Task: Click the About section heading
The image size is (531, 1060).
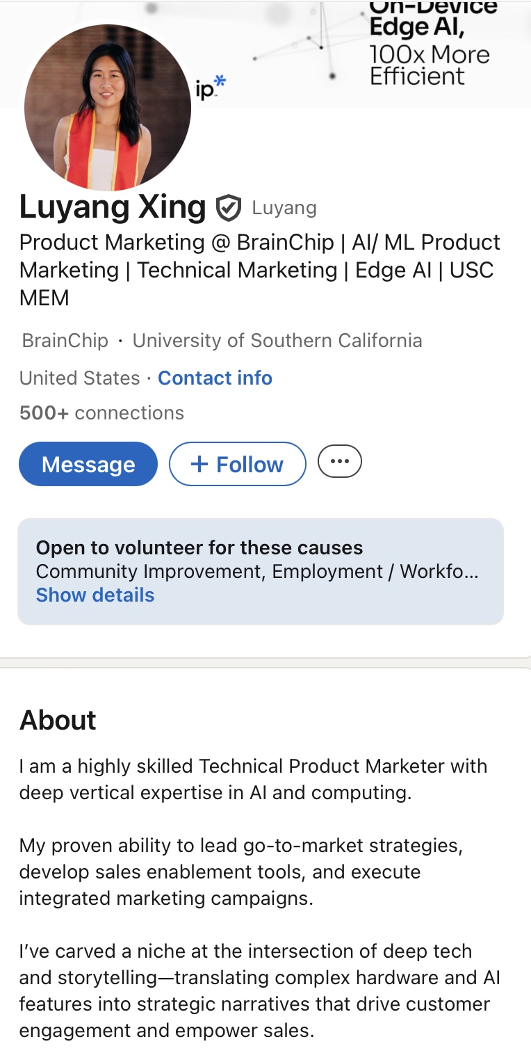Action: click(x=58, y=720)
